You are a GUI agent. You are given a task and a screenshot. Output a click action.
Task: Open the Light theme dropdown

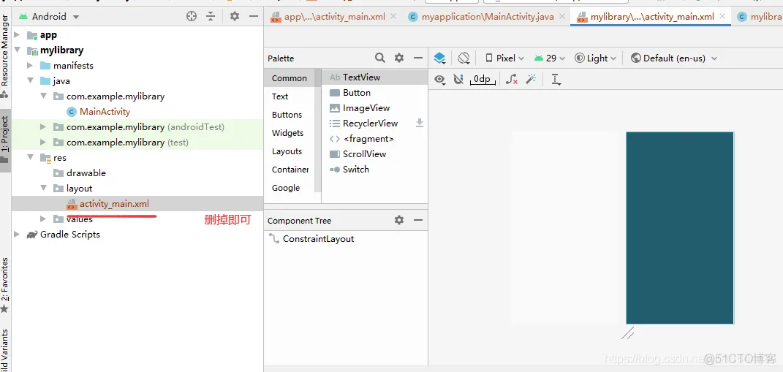pos(595,58)
